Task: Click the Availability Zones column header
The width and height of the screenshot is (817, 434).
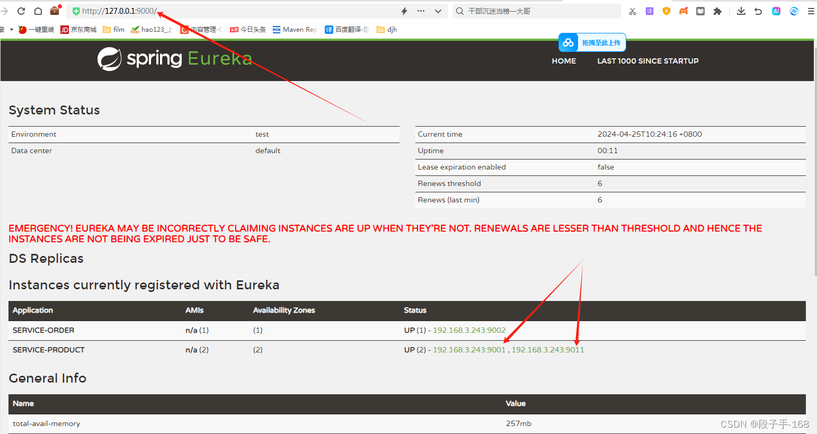Action: click(284, 311)
